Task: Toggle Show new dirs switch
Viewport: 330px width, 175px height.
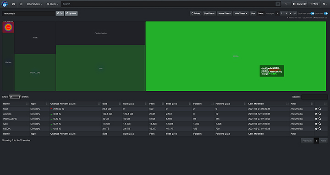Action: click(312, 13)
